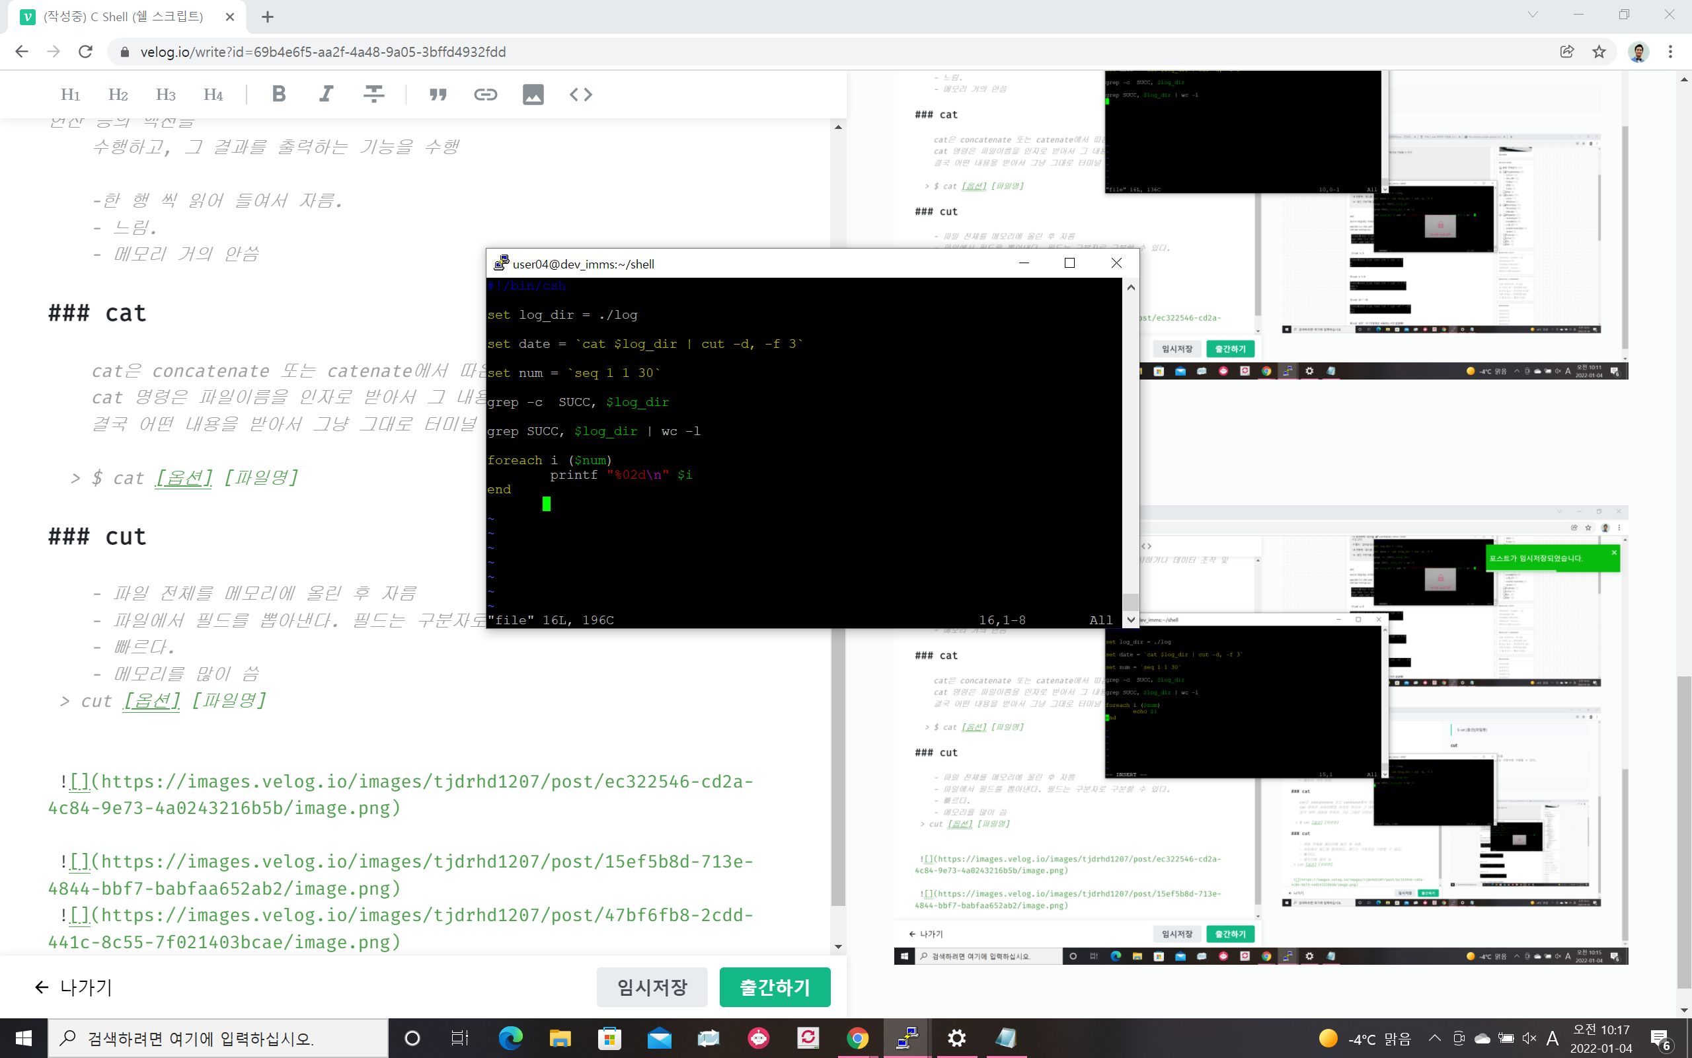Insert a blockquote

click(x=438, y=95)
